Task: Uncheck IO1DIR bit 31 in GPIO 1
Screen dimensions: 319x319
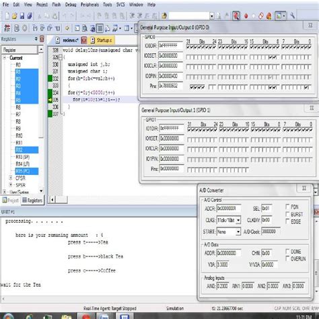Action: [189, 130]
